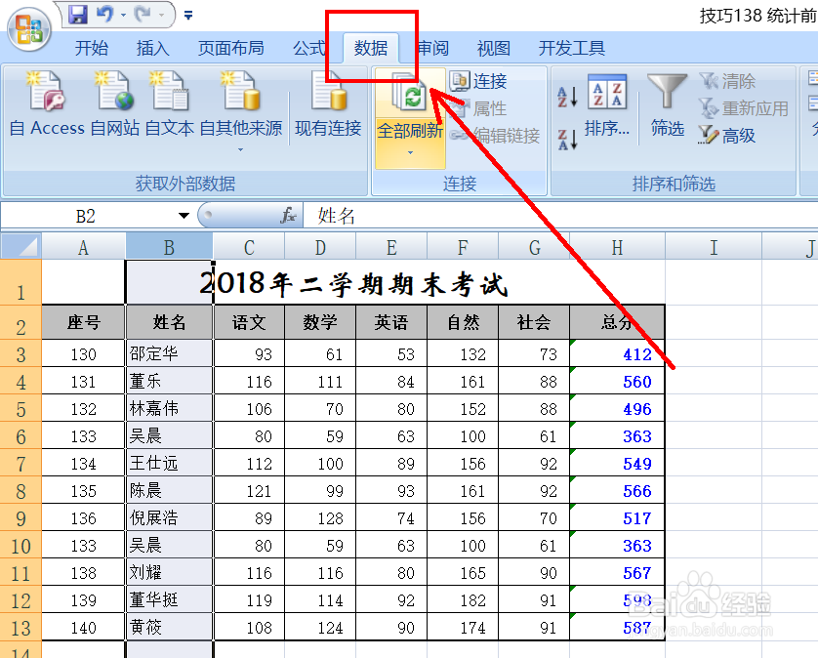Open the 开发工具 (Developer) tab

pos(571,47)
